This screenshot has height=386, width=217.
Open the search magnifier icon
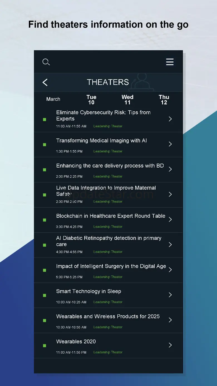pyautogui.click(x=46, y=62)
